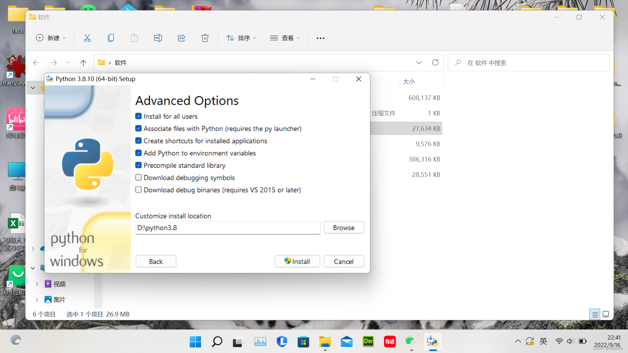Viewport: 628px width, 353px height.
Task: Switch to large thumbnails view icon
Action: coord(606,314)
